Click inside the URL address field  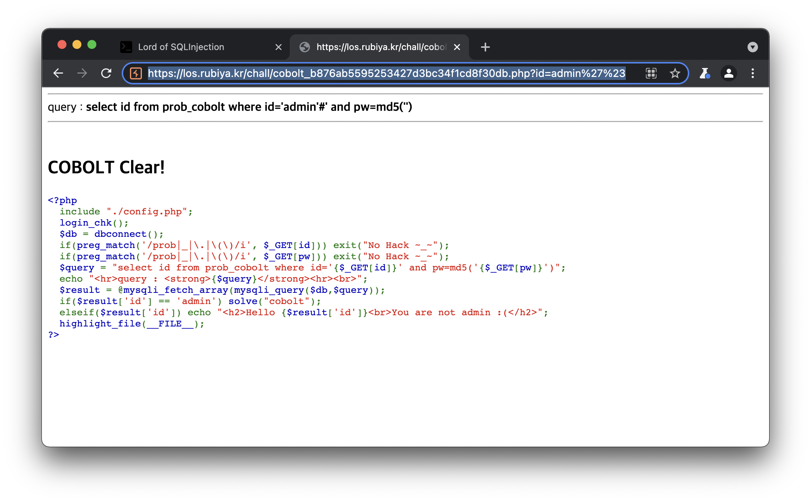click(386, 73)
